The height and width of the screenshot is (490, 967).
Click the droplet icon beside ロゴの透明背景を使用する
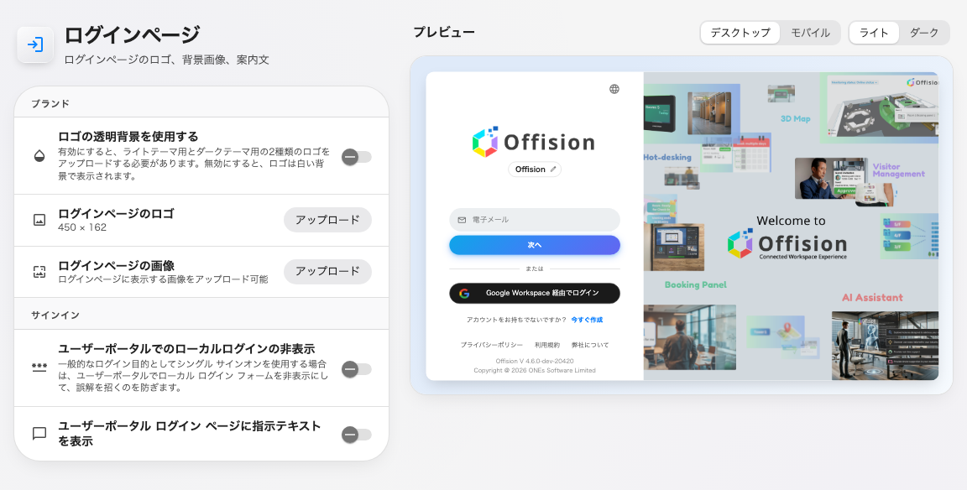(x=39, y=157)
